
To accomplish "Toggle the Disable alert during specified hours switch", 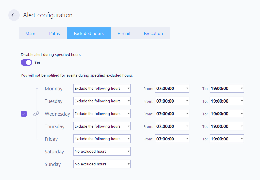I will pos(27,62).
